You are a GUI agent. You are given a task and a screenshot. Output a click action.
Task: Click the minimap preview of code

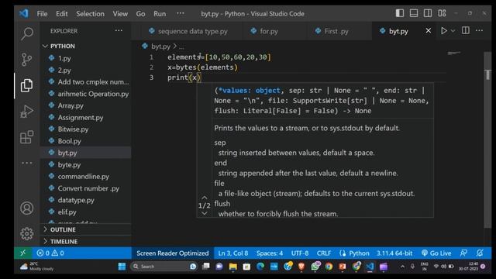click(454, 53)
